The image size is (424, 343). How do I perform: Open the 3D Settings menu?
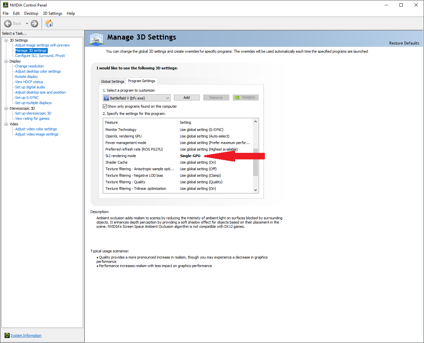pos(52,13)
